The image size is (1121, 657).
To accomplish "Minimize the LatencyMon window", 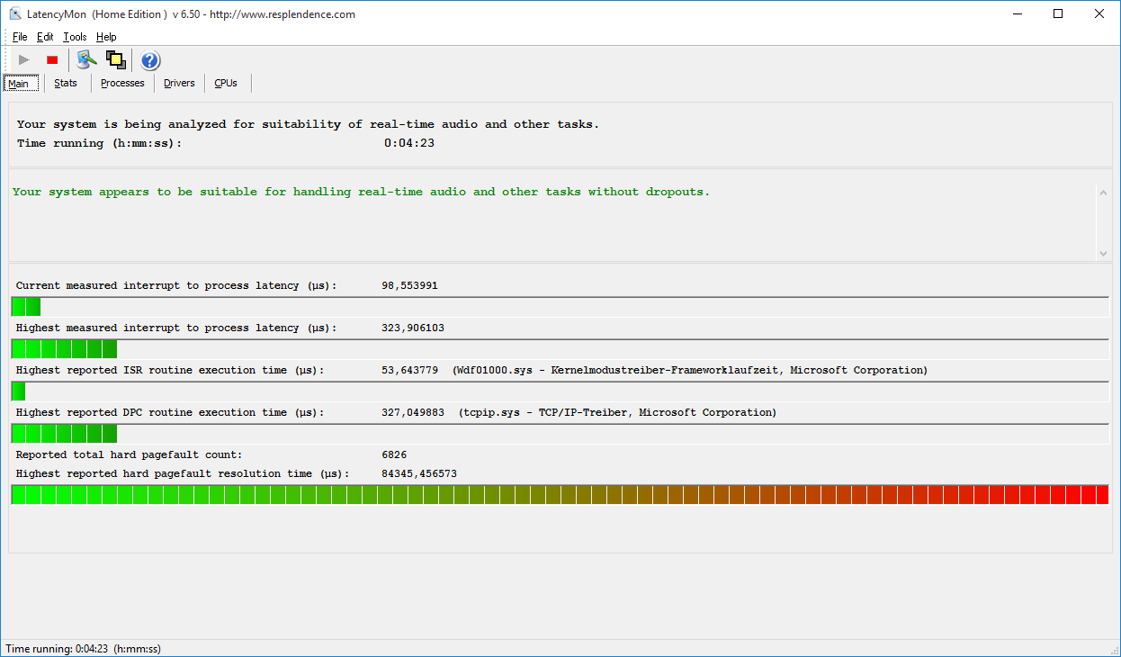I will (x=1017, y=14).
